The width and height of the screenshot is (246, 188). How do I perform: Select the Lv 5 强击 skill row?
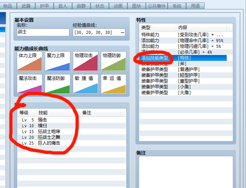72,120
